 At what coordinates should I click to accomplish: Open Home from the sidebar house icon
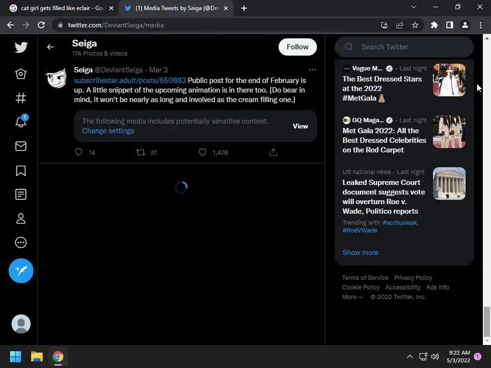pyautogui.click(x=21, y=74)
